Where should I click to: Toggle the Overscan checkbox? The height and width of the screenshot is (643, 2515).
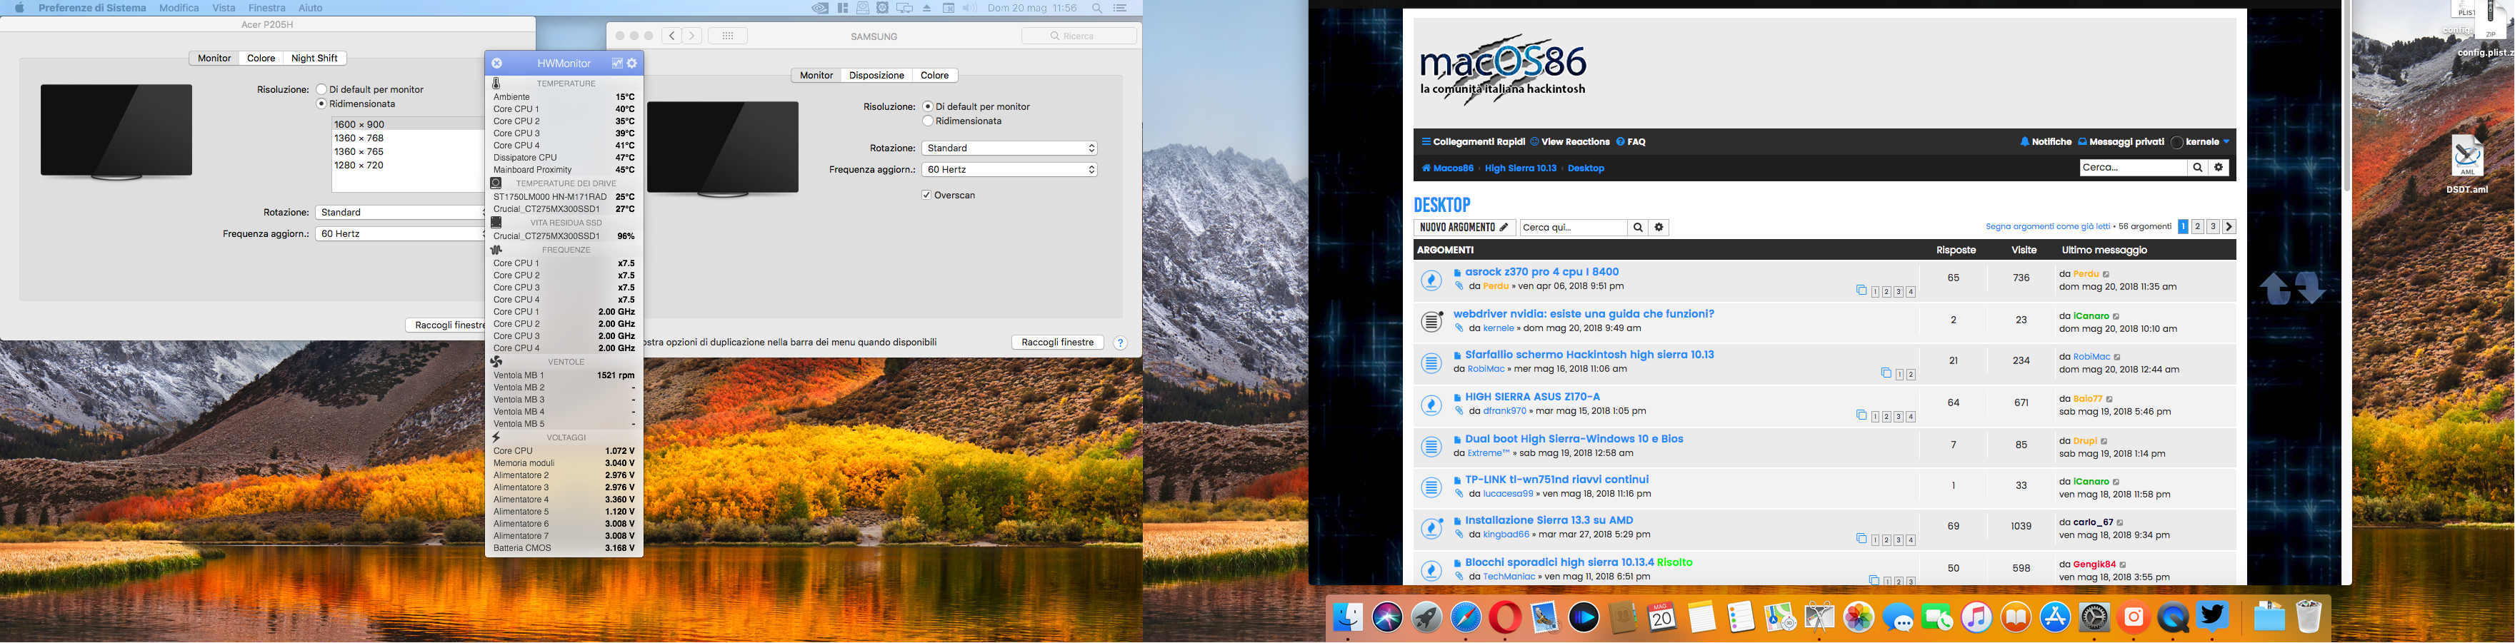point(926,195)
